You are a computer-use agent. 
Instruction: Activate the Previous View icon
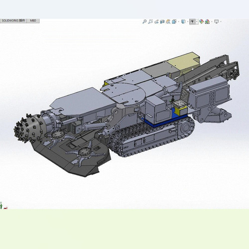coord(156,21)
